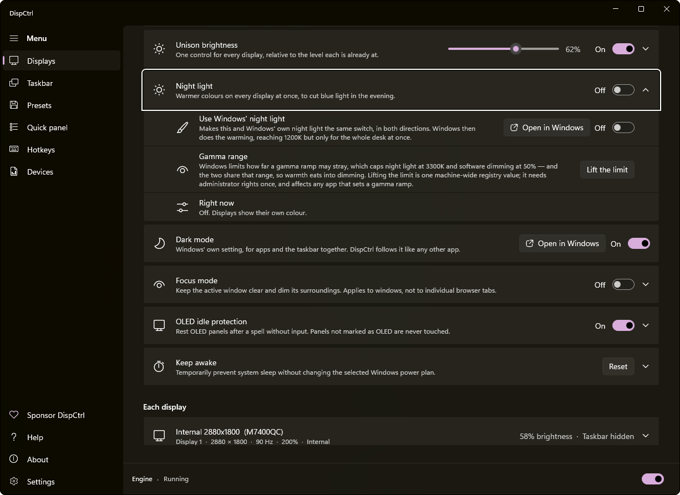The height and width of the screenshot is (495, 680).
Task: Click the Settings gear icon
Action: click(14, 482)
